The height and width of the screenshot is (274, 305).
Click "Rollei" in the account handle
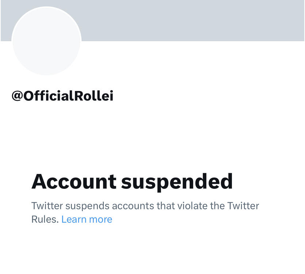[94, 96]
